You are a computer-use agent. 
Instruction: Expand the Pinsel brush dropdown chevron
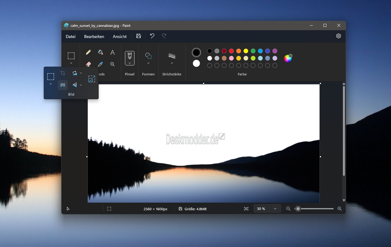130,63
